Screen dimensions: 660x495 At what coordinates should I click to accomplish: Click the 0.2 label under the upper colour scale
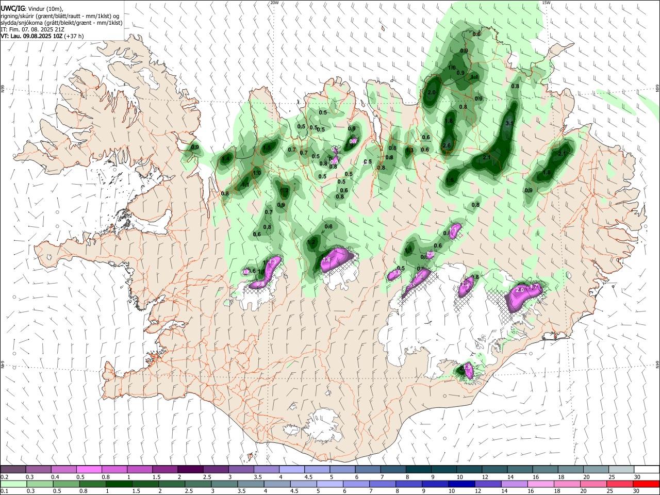click(x=4, y=477)
